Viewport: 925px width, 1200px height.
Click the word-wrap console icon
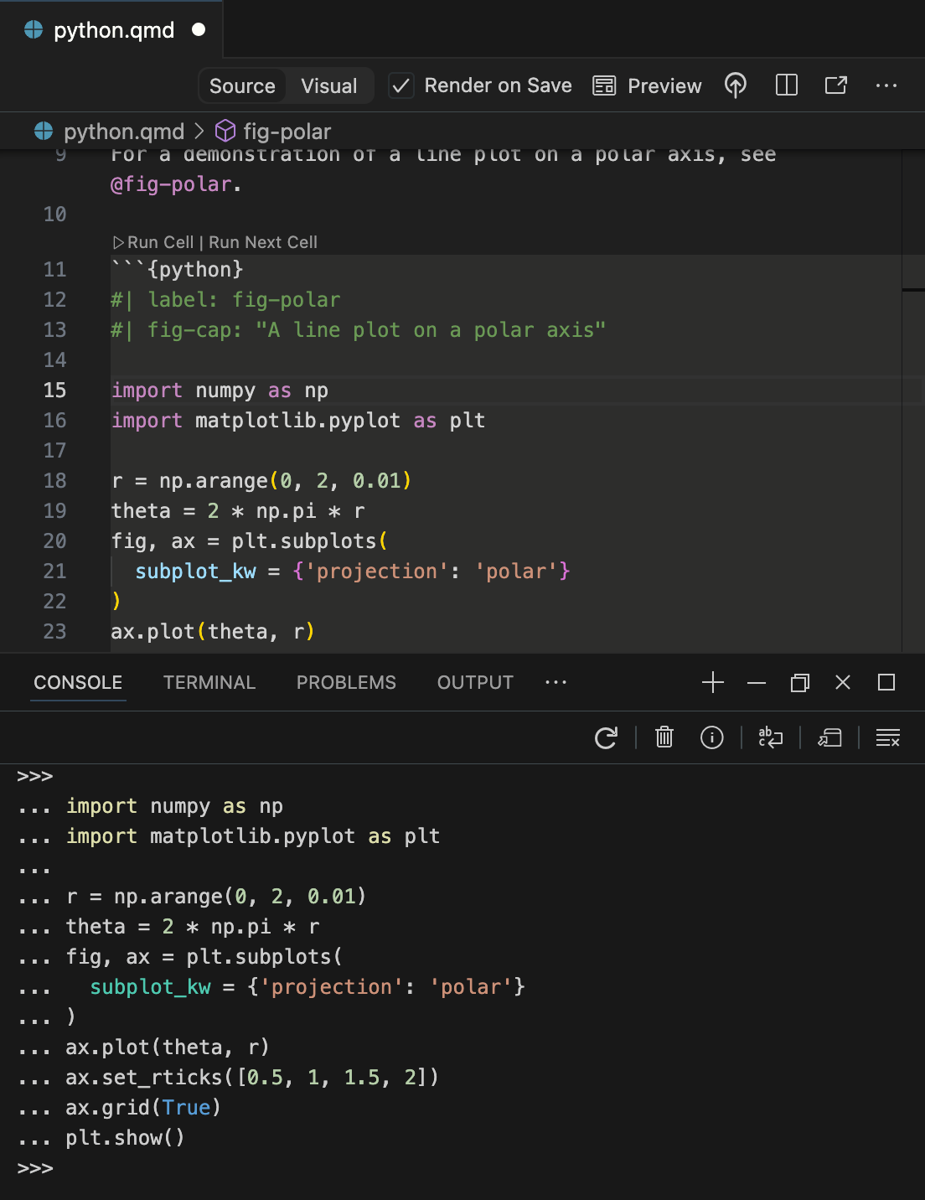coord(768,737)
